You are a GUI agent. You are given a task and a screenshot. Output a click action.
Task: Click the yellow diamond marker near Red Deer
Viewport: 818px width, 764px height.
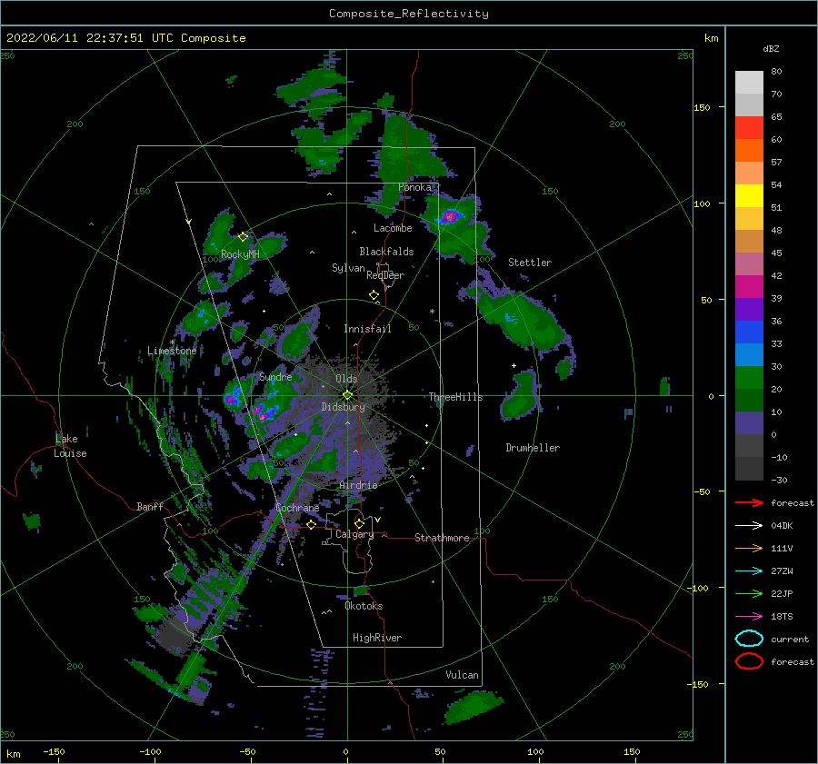[x=374, y=295]
